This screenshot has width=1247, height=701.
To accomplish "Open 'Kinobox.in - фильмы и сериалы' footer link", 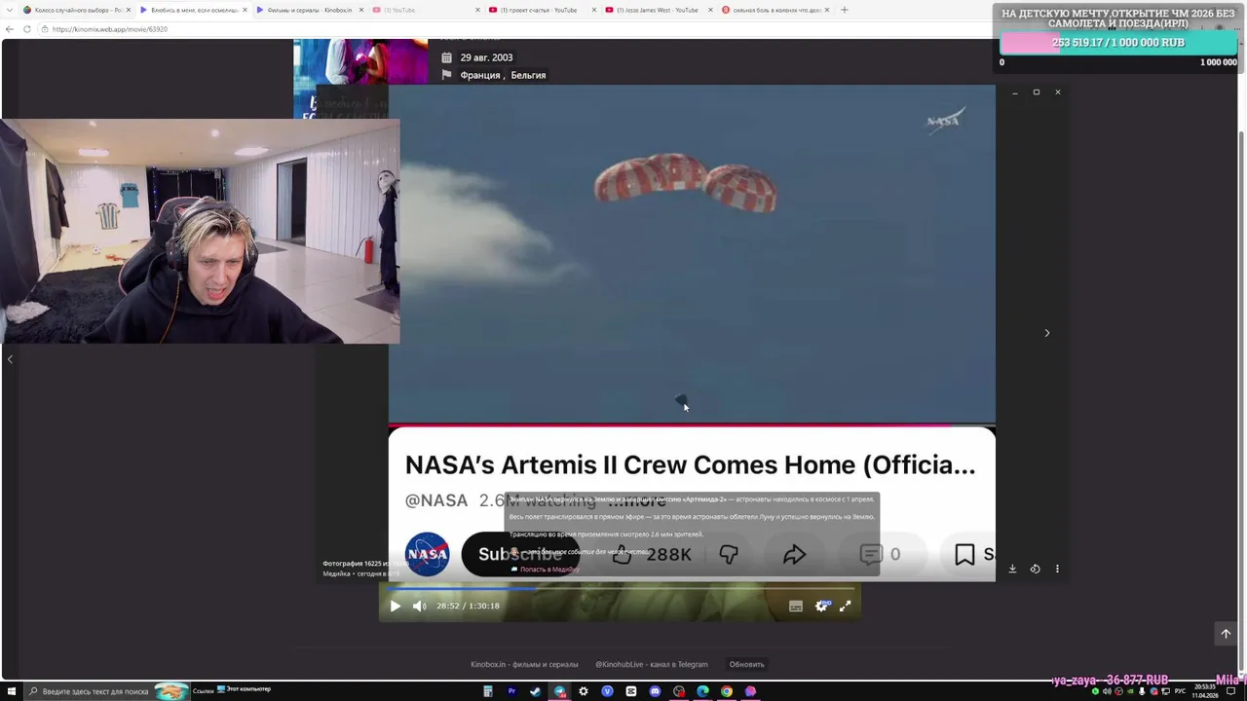I will tap(524, 664).
